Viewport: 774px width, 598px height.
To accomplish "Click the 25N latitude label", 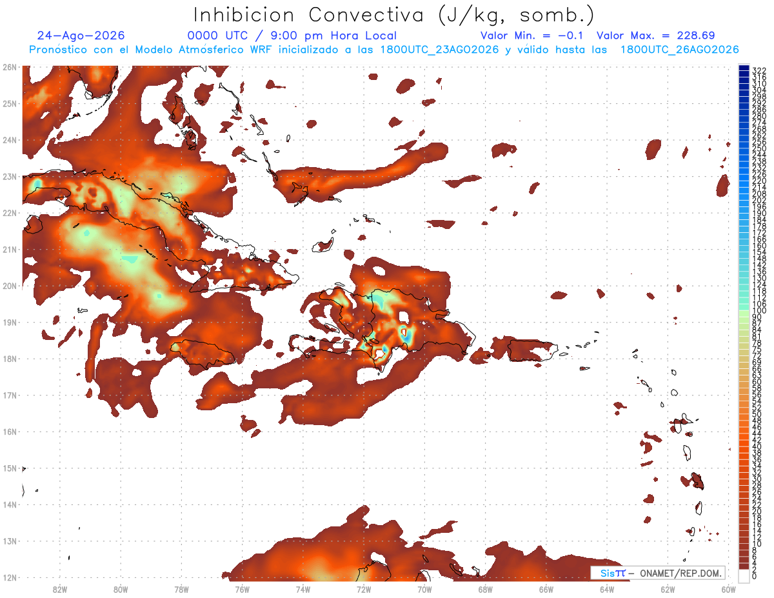I will point(10,103).
